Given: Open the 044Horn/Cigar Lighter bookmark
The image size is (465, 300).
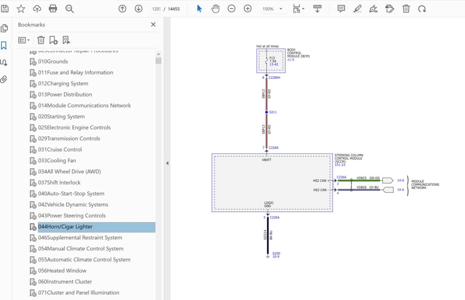Looking at the screenshot, I should click(x=65, y=227).
